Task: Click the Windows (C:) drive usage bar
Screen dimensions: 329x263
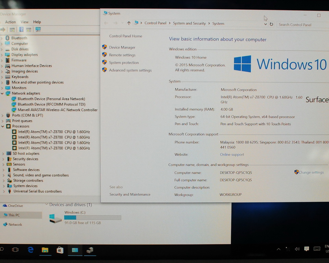Action: pyautogui.click(x=93, y=217)
